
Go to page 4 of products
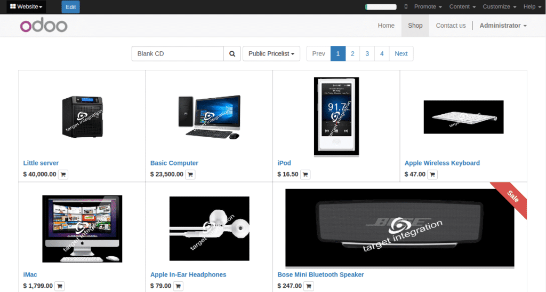pos(382,54)
